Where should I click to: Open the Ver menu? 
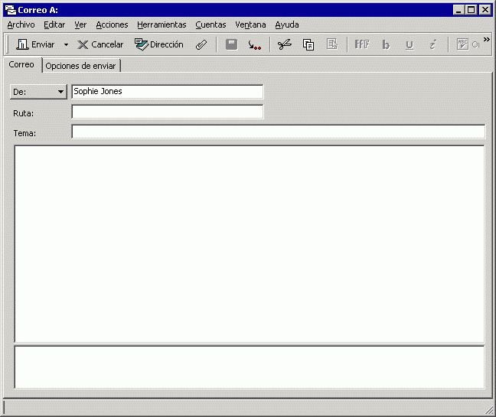point(80,24)
